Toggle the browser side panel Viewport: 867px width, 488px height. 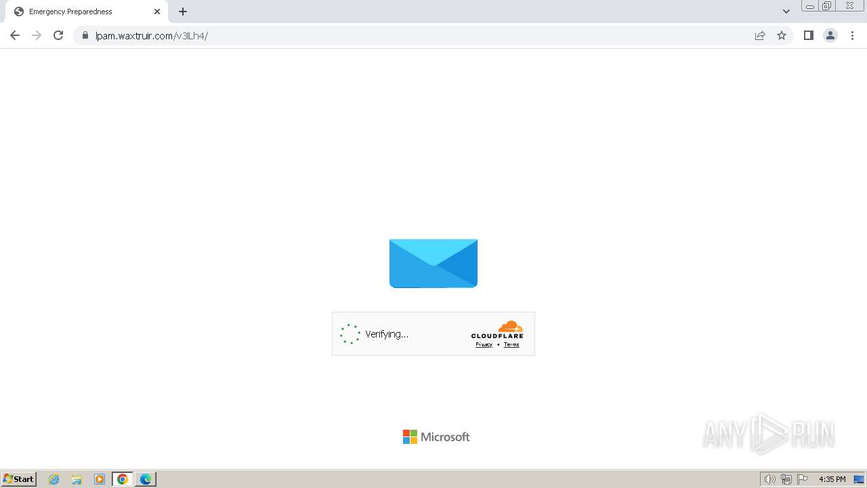(x=808, y=35)
